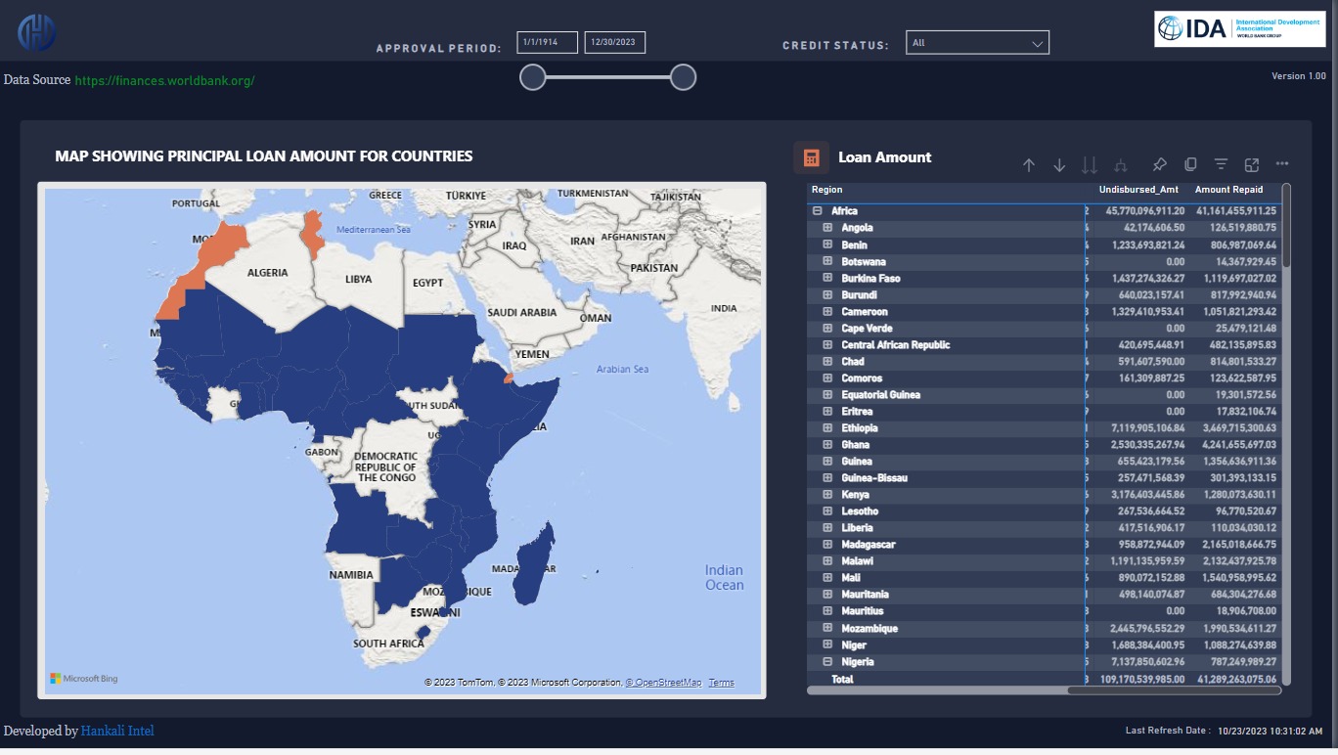Screen dimensions: 1338x755
Task: Expand the Angola row
Action: coord(827,228)
